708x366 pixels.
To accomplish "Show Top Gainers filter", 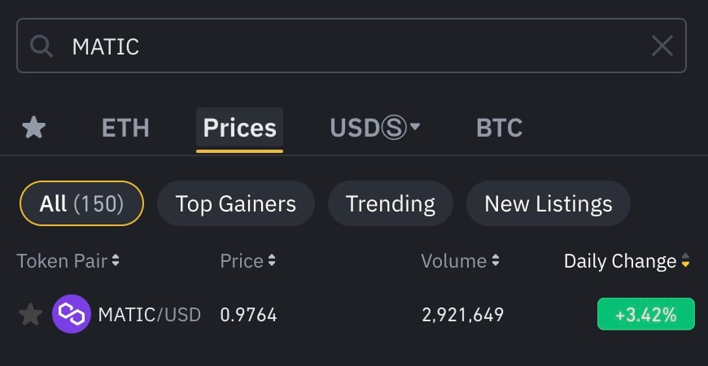I will [x=236, y=203].
